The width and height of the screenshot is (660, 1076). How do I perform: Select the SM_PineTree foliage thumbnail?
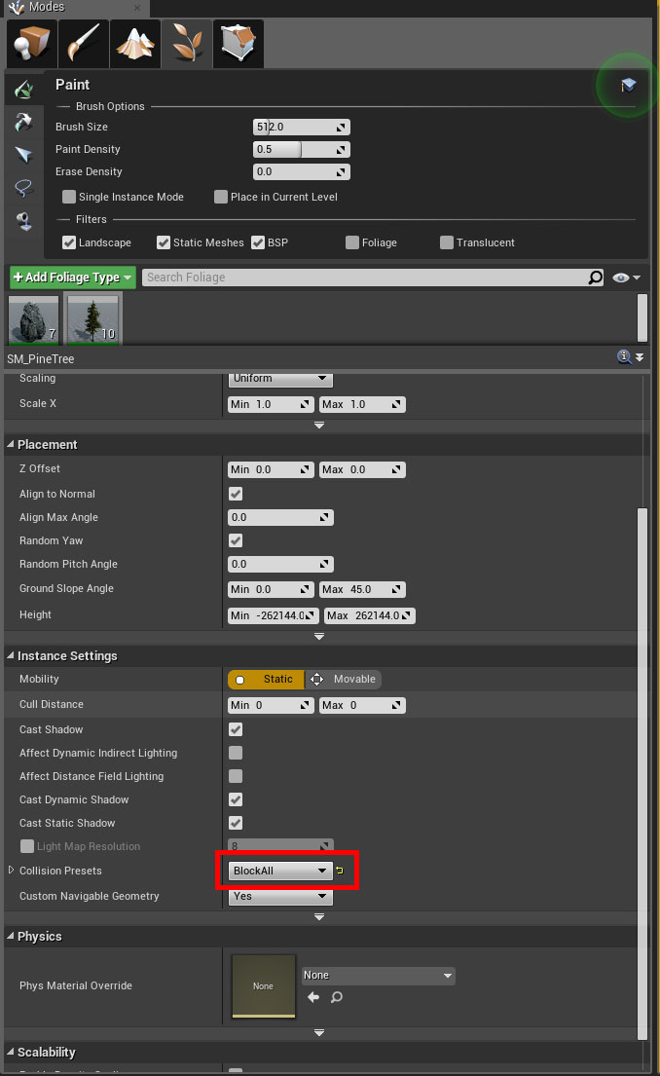pos(92,319)
